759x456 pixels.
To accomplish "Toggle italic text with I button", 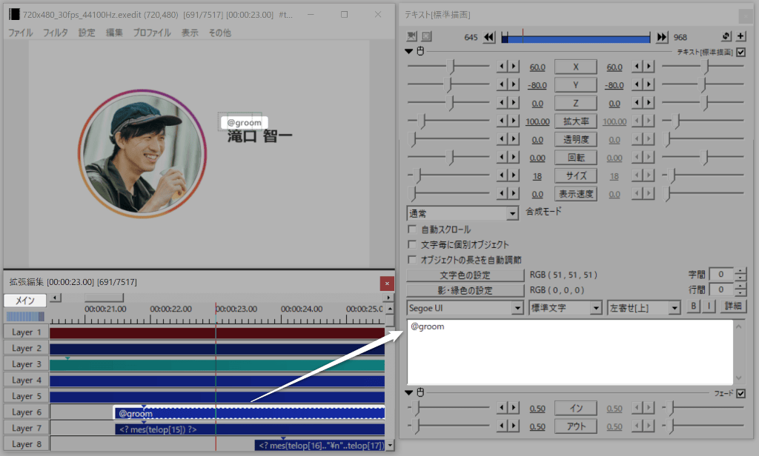I will pyautogui.click(x=709, y=306).
